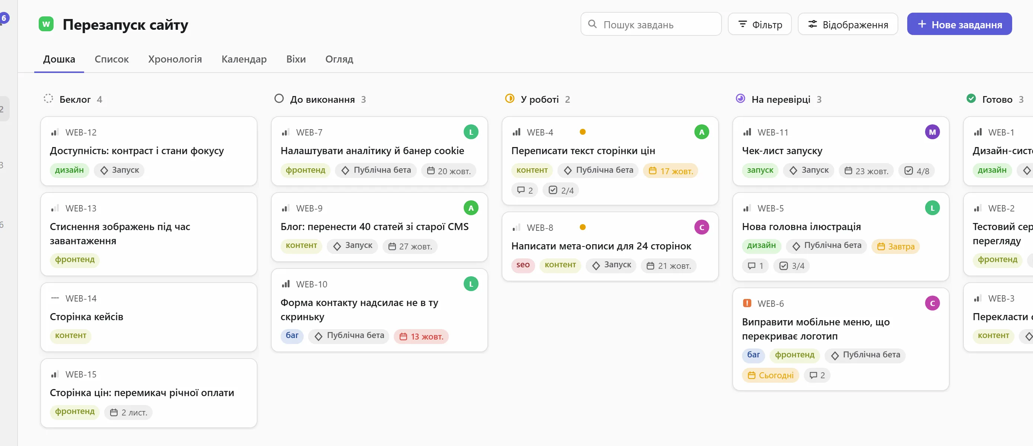Click the priority bars icon on WEB-12
Screen dimensions: 1033x446
coord(55,132)
